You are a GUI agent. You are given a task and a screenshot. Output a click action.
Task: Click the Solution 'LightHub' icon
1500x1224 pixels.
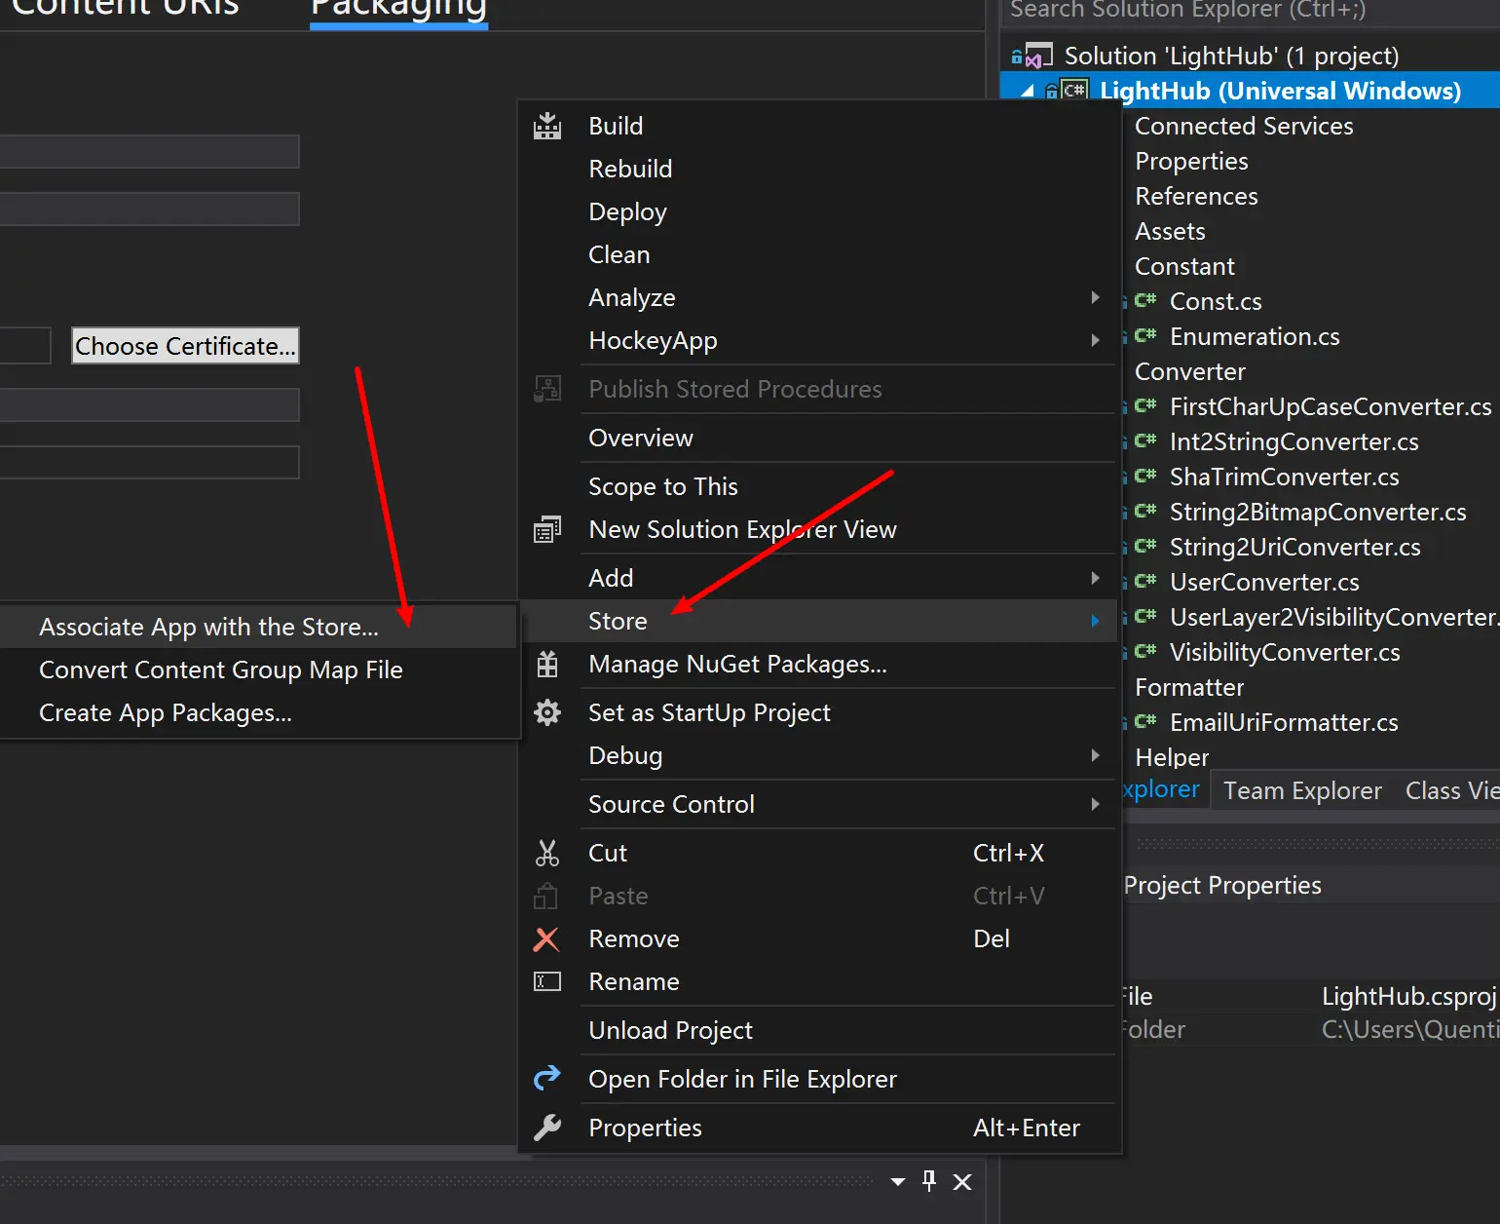[1038, 56]
